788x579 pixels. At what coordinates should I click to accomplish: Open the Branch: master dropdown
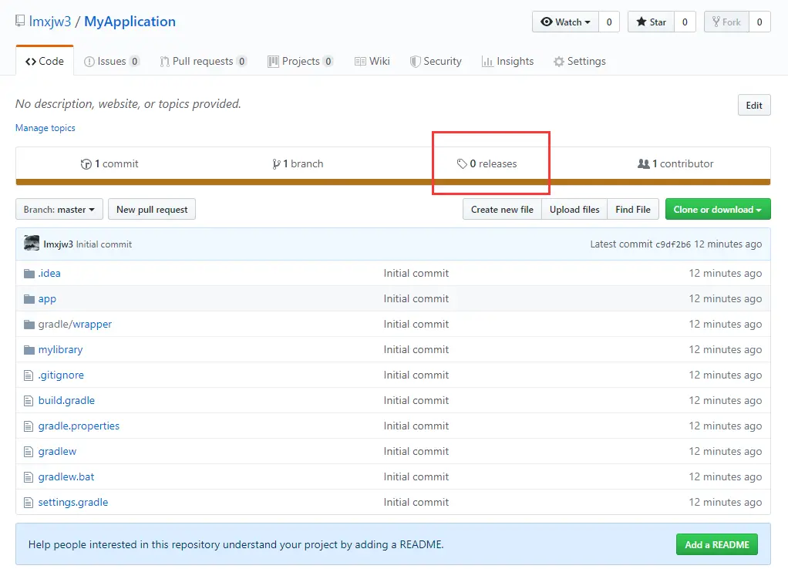[59, 210]
